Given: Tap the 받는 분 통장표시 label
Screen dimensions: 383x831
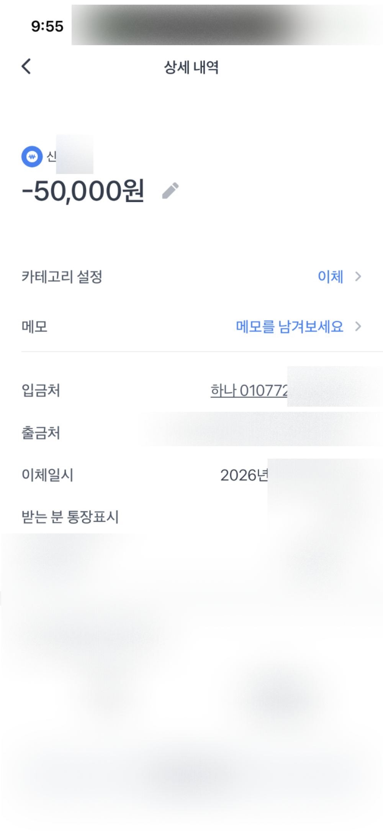Looking at the screenshot, I should 70,517.
